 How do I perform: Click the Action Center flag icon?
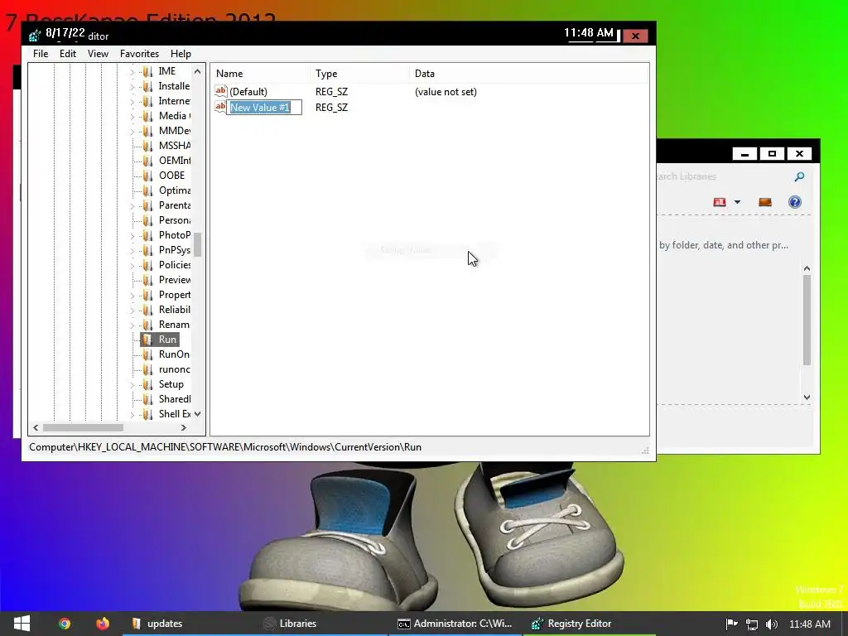pos(731,624)
